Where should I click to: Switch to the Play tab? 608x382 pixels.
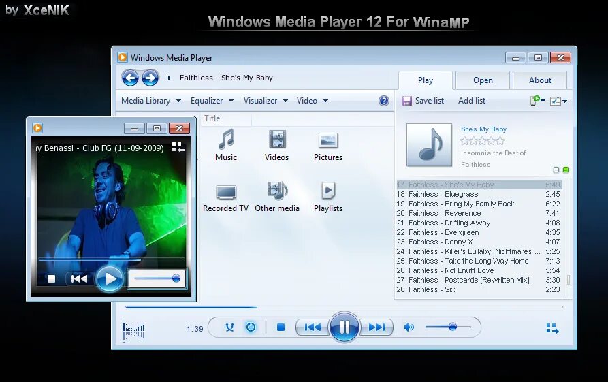tap(426, 80)
